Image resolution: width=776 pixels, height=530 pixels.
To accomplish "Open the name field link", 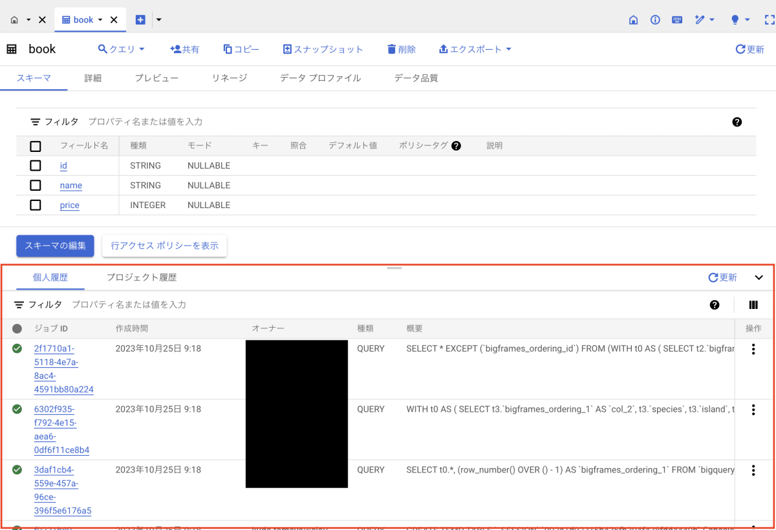I will (71, 185).
